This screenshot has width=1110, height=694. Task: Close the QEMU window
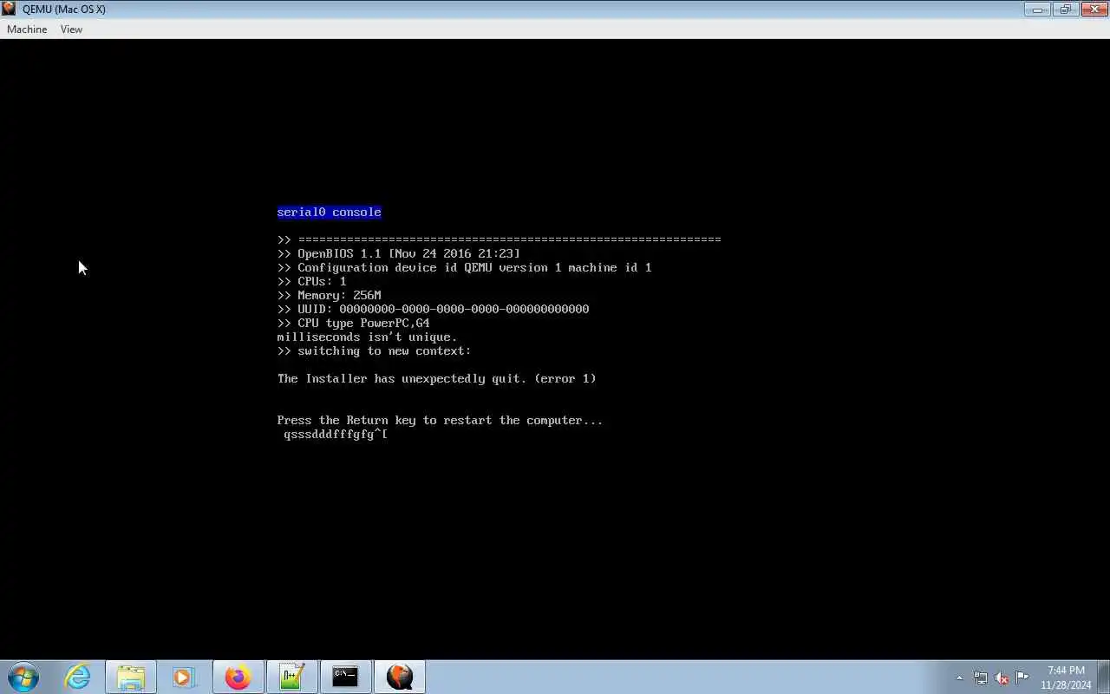(1093, 10)
